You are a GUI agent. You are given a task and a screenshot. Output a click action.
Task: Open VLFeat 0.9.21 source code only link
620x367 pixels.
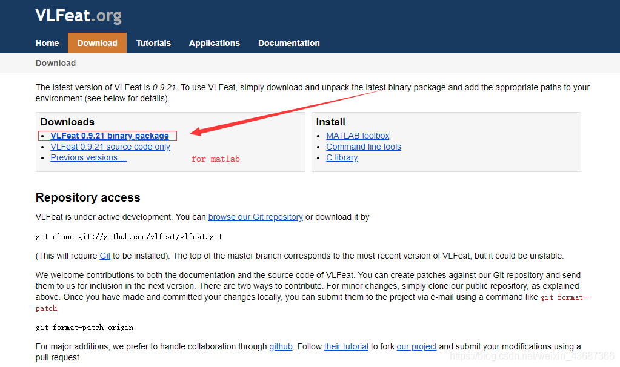(x=110, y=147)
